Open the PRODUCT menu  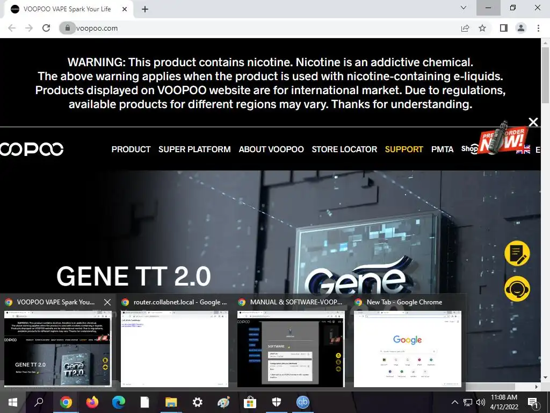tap(131, 149)
